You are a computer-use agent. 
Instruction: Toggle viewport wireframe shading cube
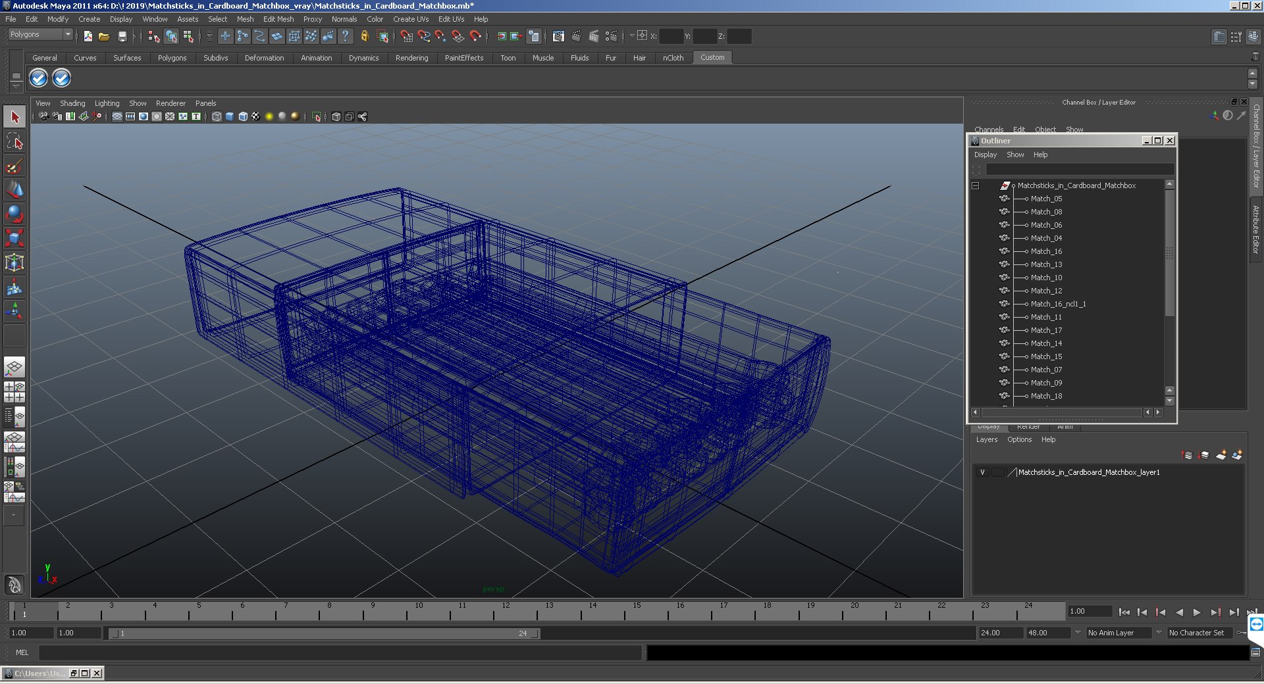(216, 116)
